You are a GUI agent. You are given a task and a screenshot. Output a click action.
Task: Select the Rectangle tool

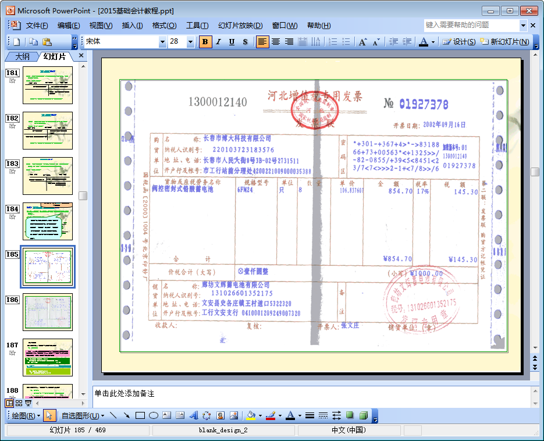pyautogui.click(x=140, y=415)
